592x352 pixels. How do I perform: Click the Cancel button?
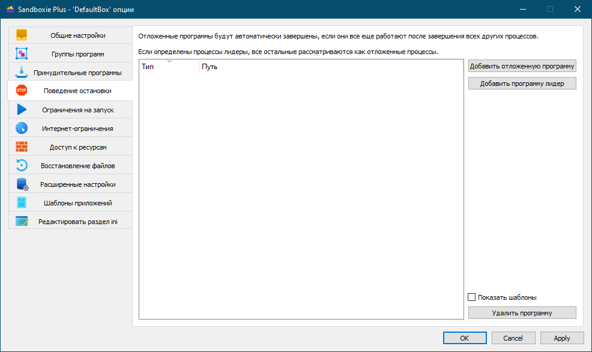pos(513,338)
